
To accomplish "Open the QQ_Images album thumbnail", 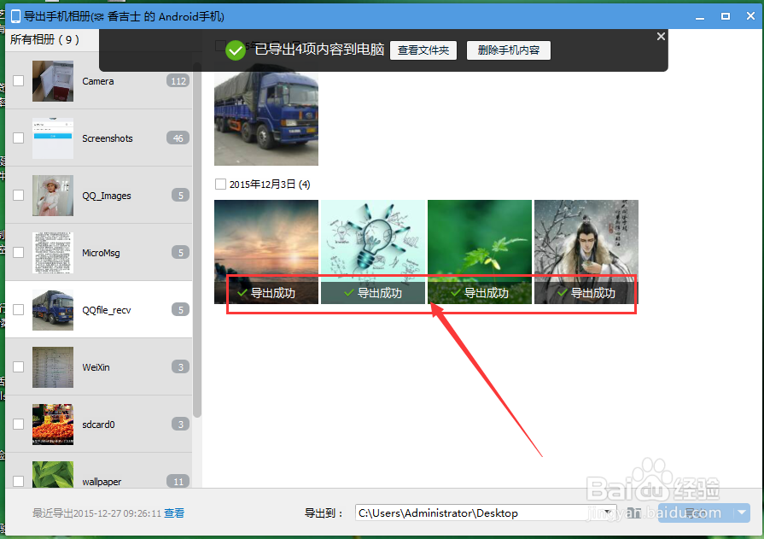I will [53, 195].
